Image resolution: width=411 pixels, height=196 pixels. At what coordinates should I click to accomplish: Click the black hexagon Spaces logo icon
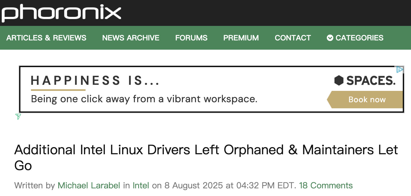339,81
